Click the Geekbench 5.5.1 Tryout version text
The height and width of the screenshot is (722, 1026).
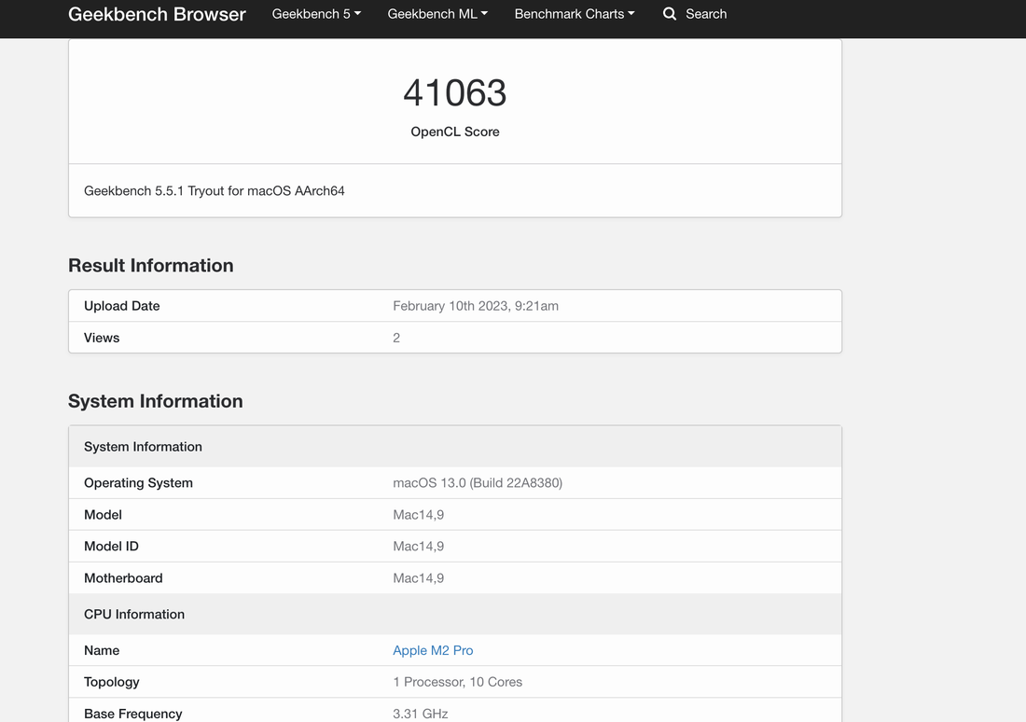215,190
